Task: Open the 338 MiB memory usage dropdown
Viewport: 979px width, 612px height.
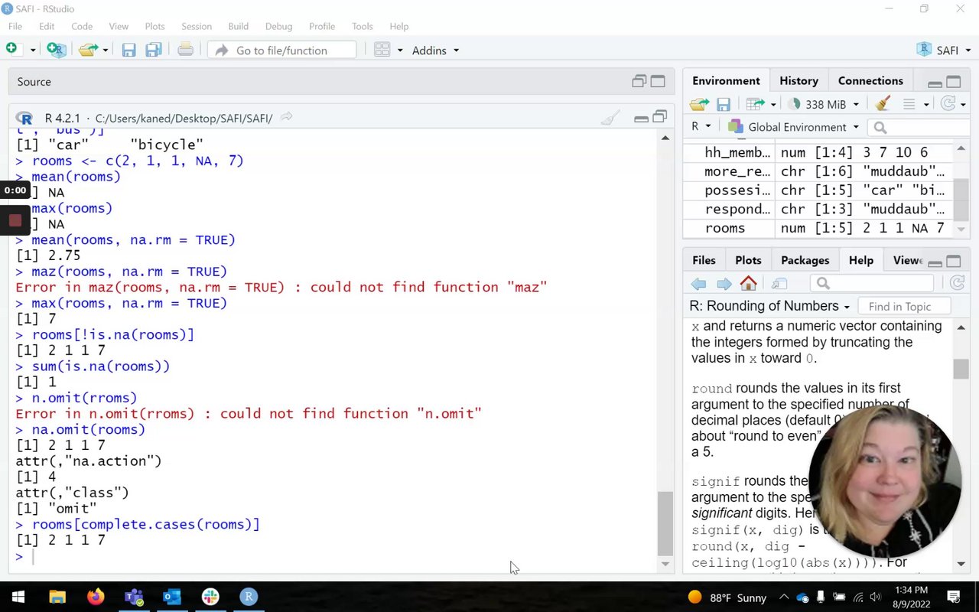Action: click(x=825, y=104)
